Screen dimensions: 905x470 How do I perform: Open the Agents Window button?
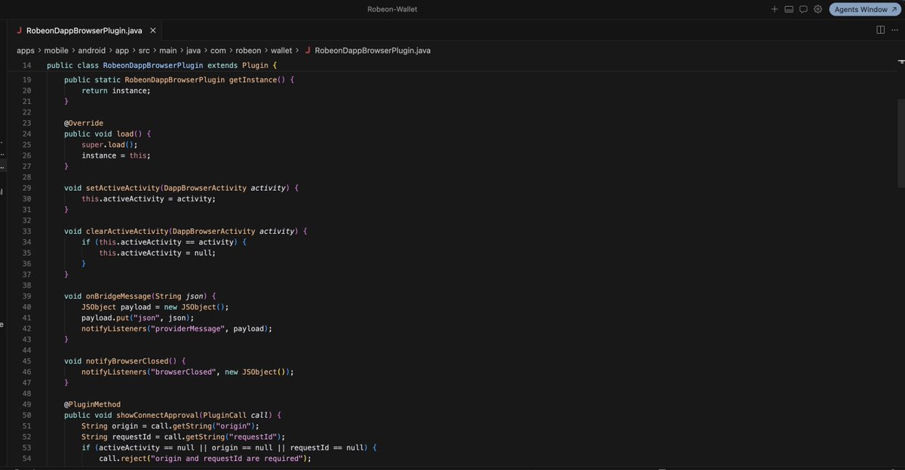[x=864, y=9]
